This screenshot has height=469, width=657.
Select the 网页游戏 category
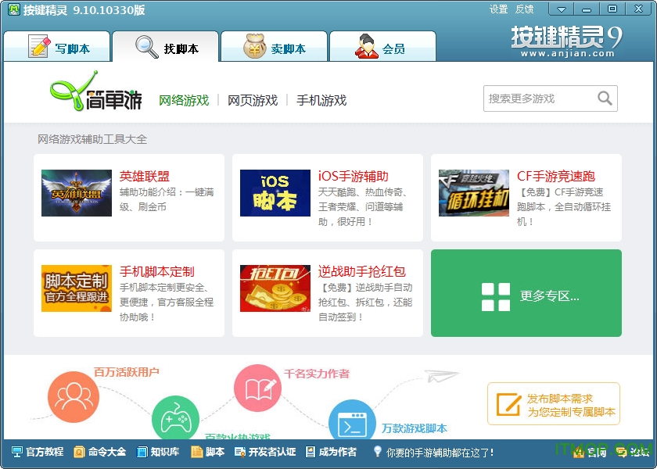[253, 100]
